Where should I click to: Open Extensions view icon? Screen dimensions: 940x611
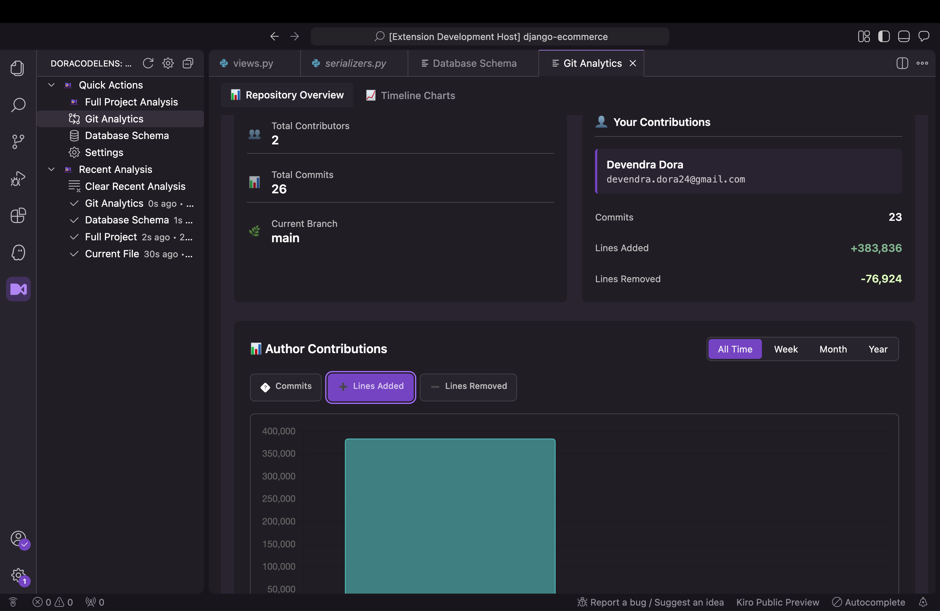click(18, 215)
